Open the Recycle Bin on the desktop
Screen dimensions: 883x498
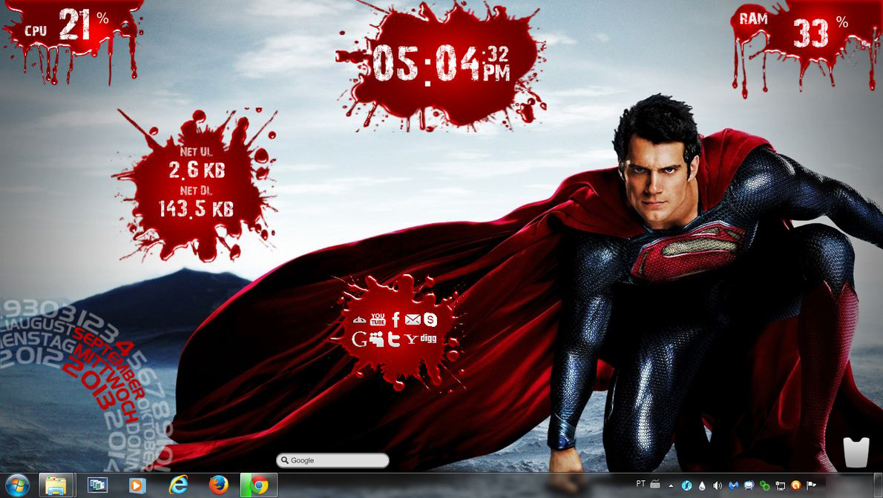pyautogui.click(x=856, y=452)
